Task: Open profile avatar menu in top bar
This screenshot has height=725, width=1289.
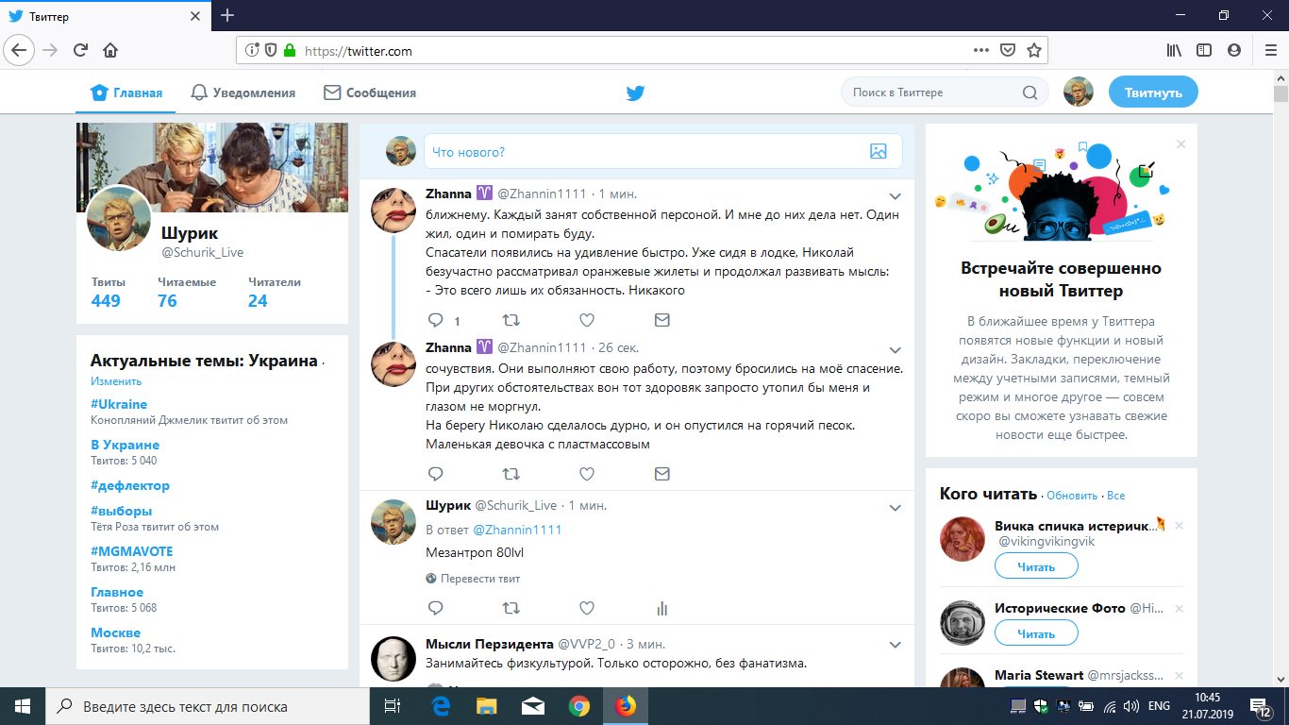Action: tap(1079, 92)
